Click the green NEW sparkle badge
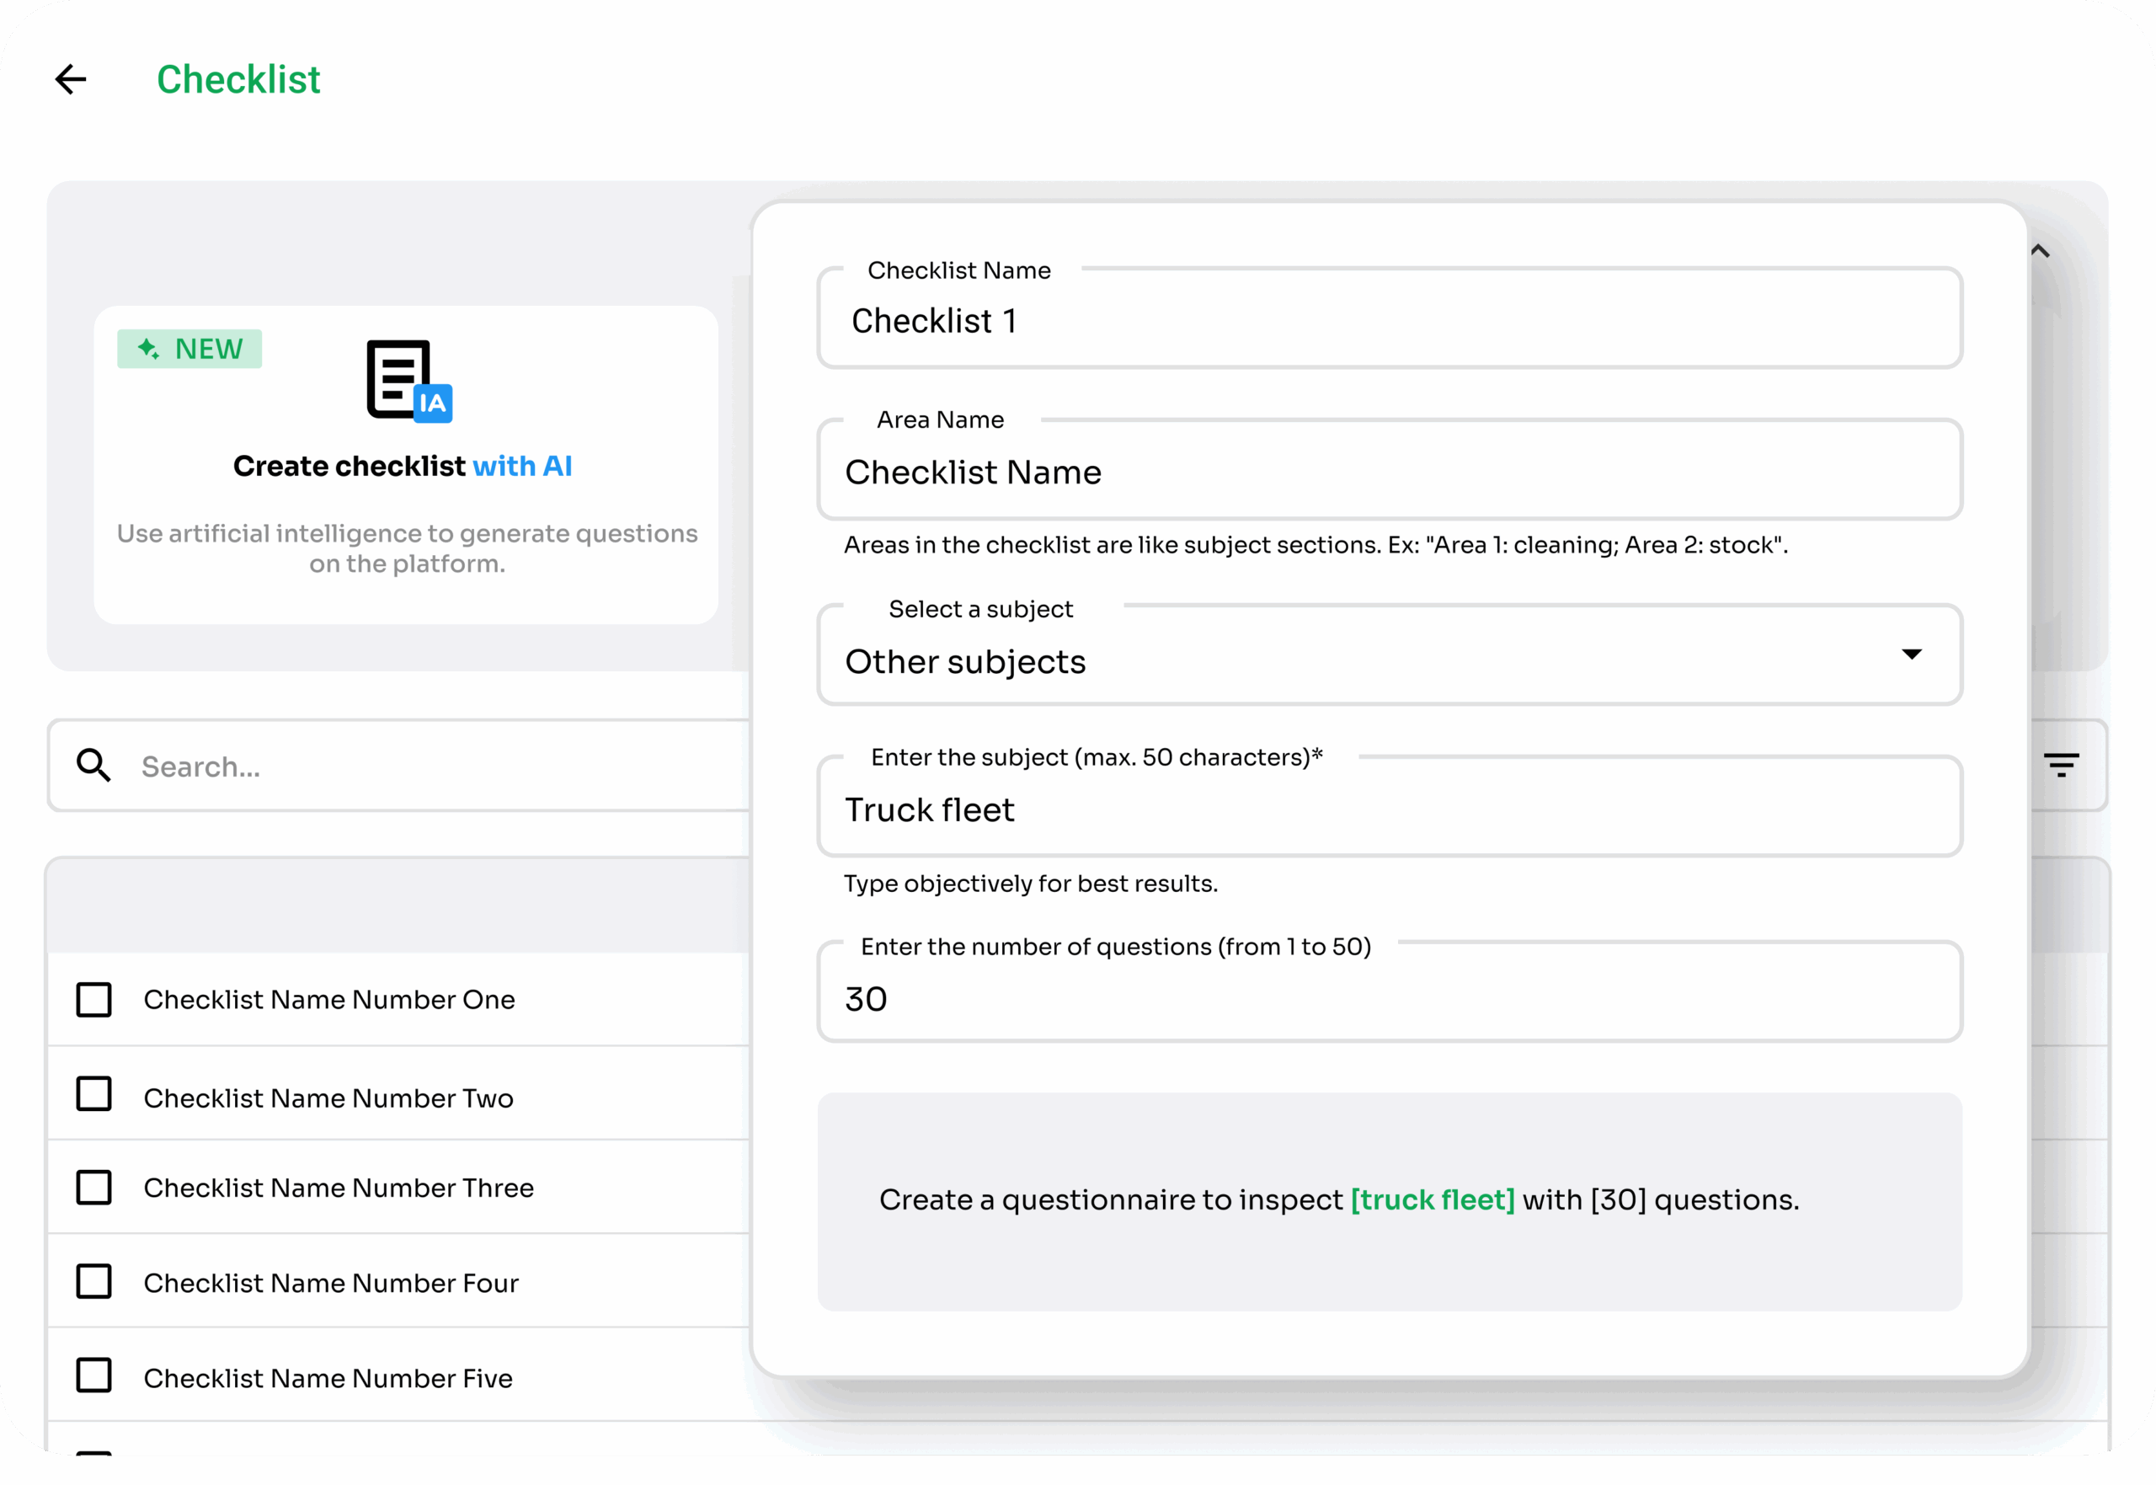Screen dimensions: 2156x1485 pyautogui.click(x=189, y=349)
